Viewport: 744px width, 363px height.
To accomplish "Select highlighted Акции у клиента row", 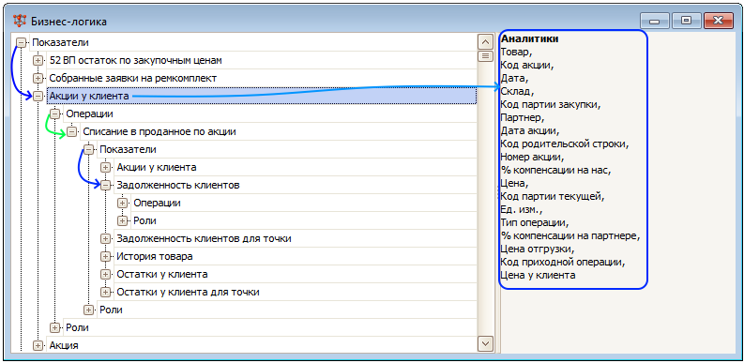I will tap(262, 96).
